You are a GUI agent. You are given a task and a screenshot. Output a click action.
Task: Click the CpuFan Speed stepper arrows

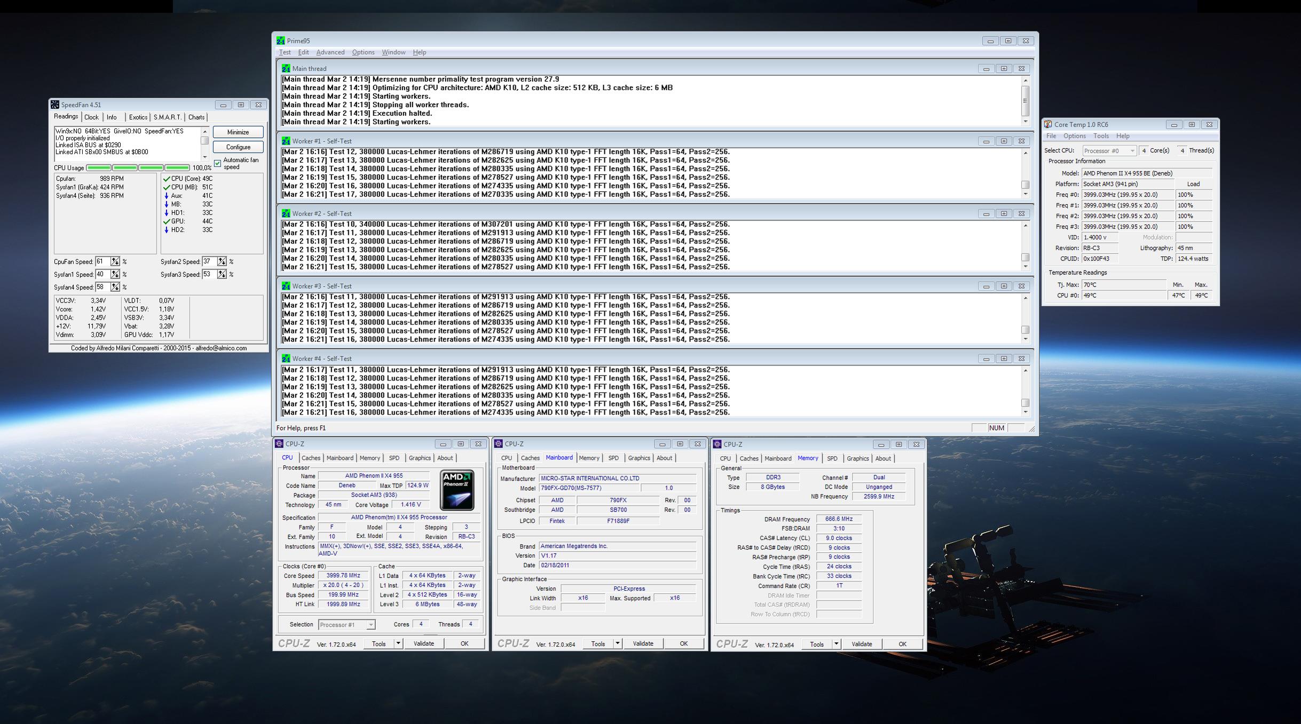(x=115, y=261)
